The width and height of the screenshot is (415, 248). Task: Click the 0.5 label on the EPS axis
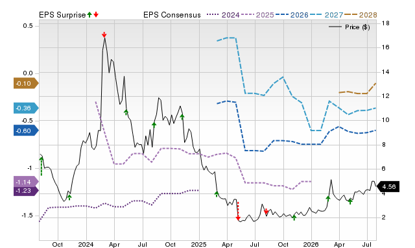point(28,26)
